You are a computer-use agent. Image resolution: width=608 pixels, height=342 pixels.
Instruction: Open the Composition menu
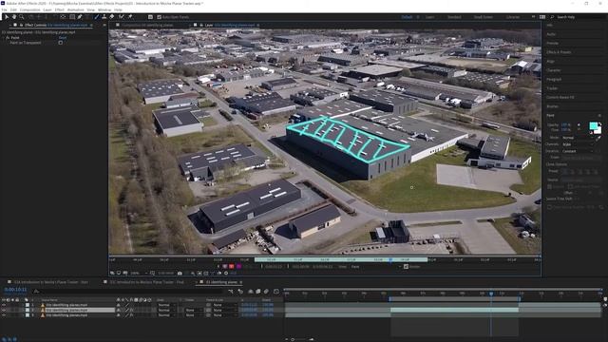coord(29,9)
